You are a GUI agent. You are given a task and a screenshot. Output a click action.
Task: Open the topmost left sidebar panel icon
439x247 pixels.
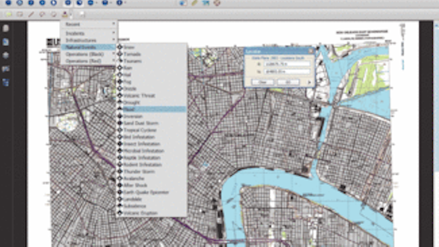6,28
